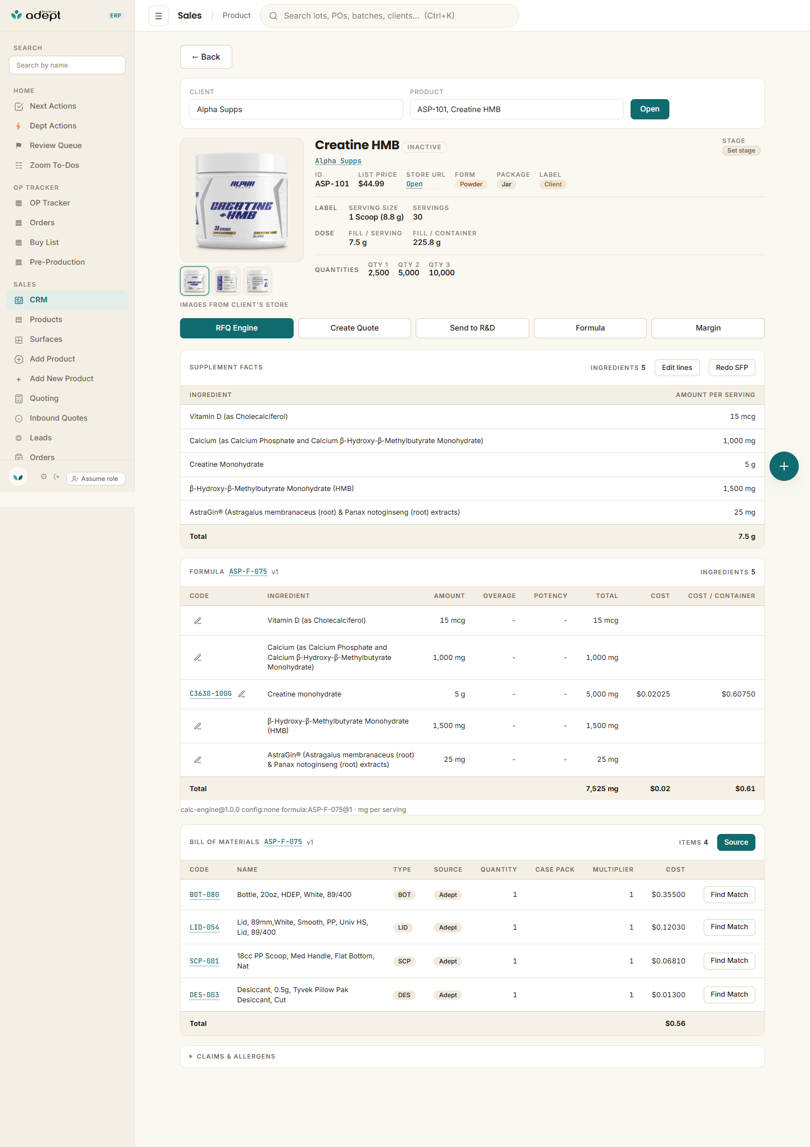The width and height of the screenshot is (810, 1147).
Task: Click the green Open button
Action: pos(650,109)
